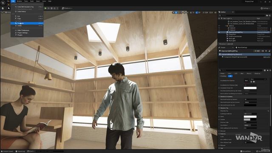Toggle visibility of ExponentialHeightFog actor
Image resolution: width=272 pixels, height=153 pixels.
pyautogui.click(x=219, y=32)
